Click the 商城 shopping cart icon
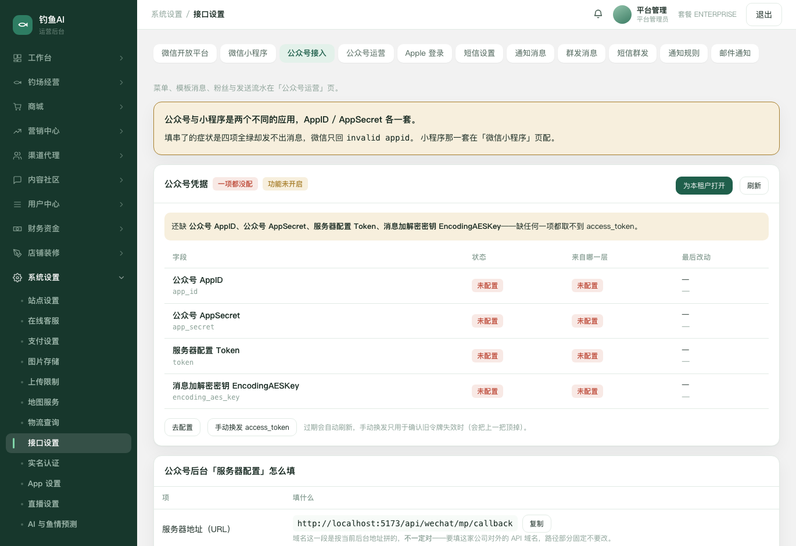Screen dimensions: 796x546 [17, 107]
